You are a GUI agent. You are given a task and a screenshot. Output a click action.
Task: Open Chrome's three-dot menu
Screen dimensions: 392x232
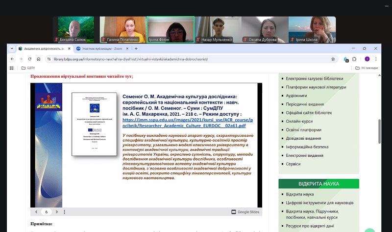click(x=377, y=59)
